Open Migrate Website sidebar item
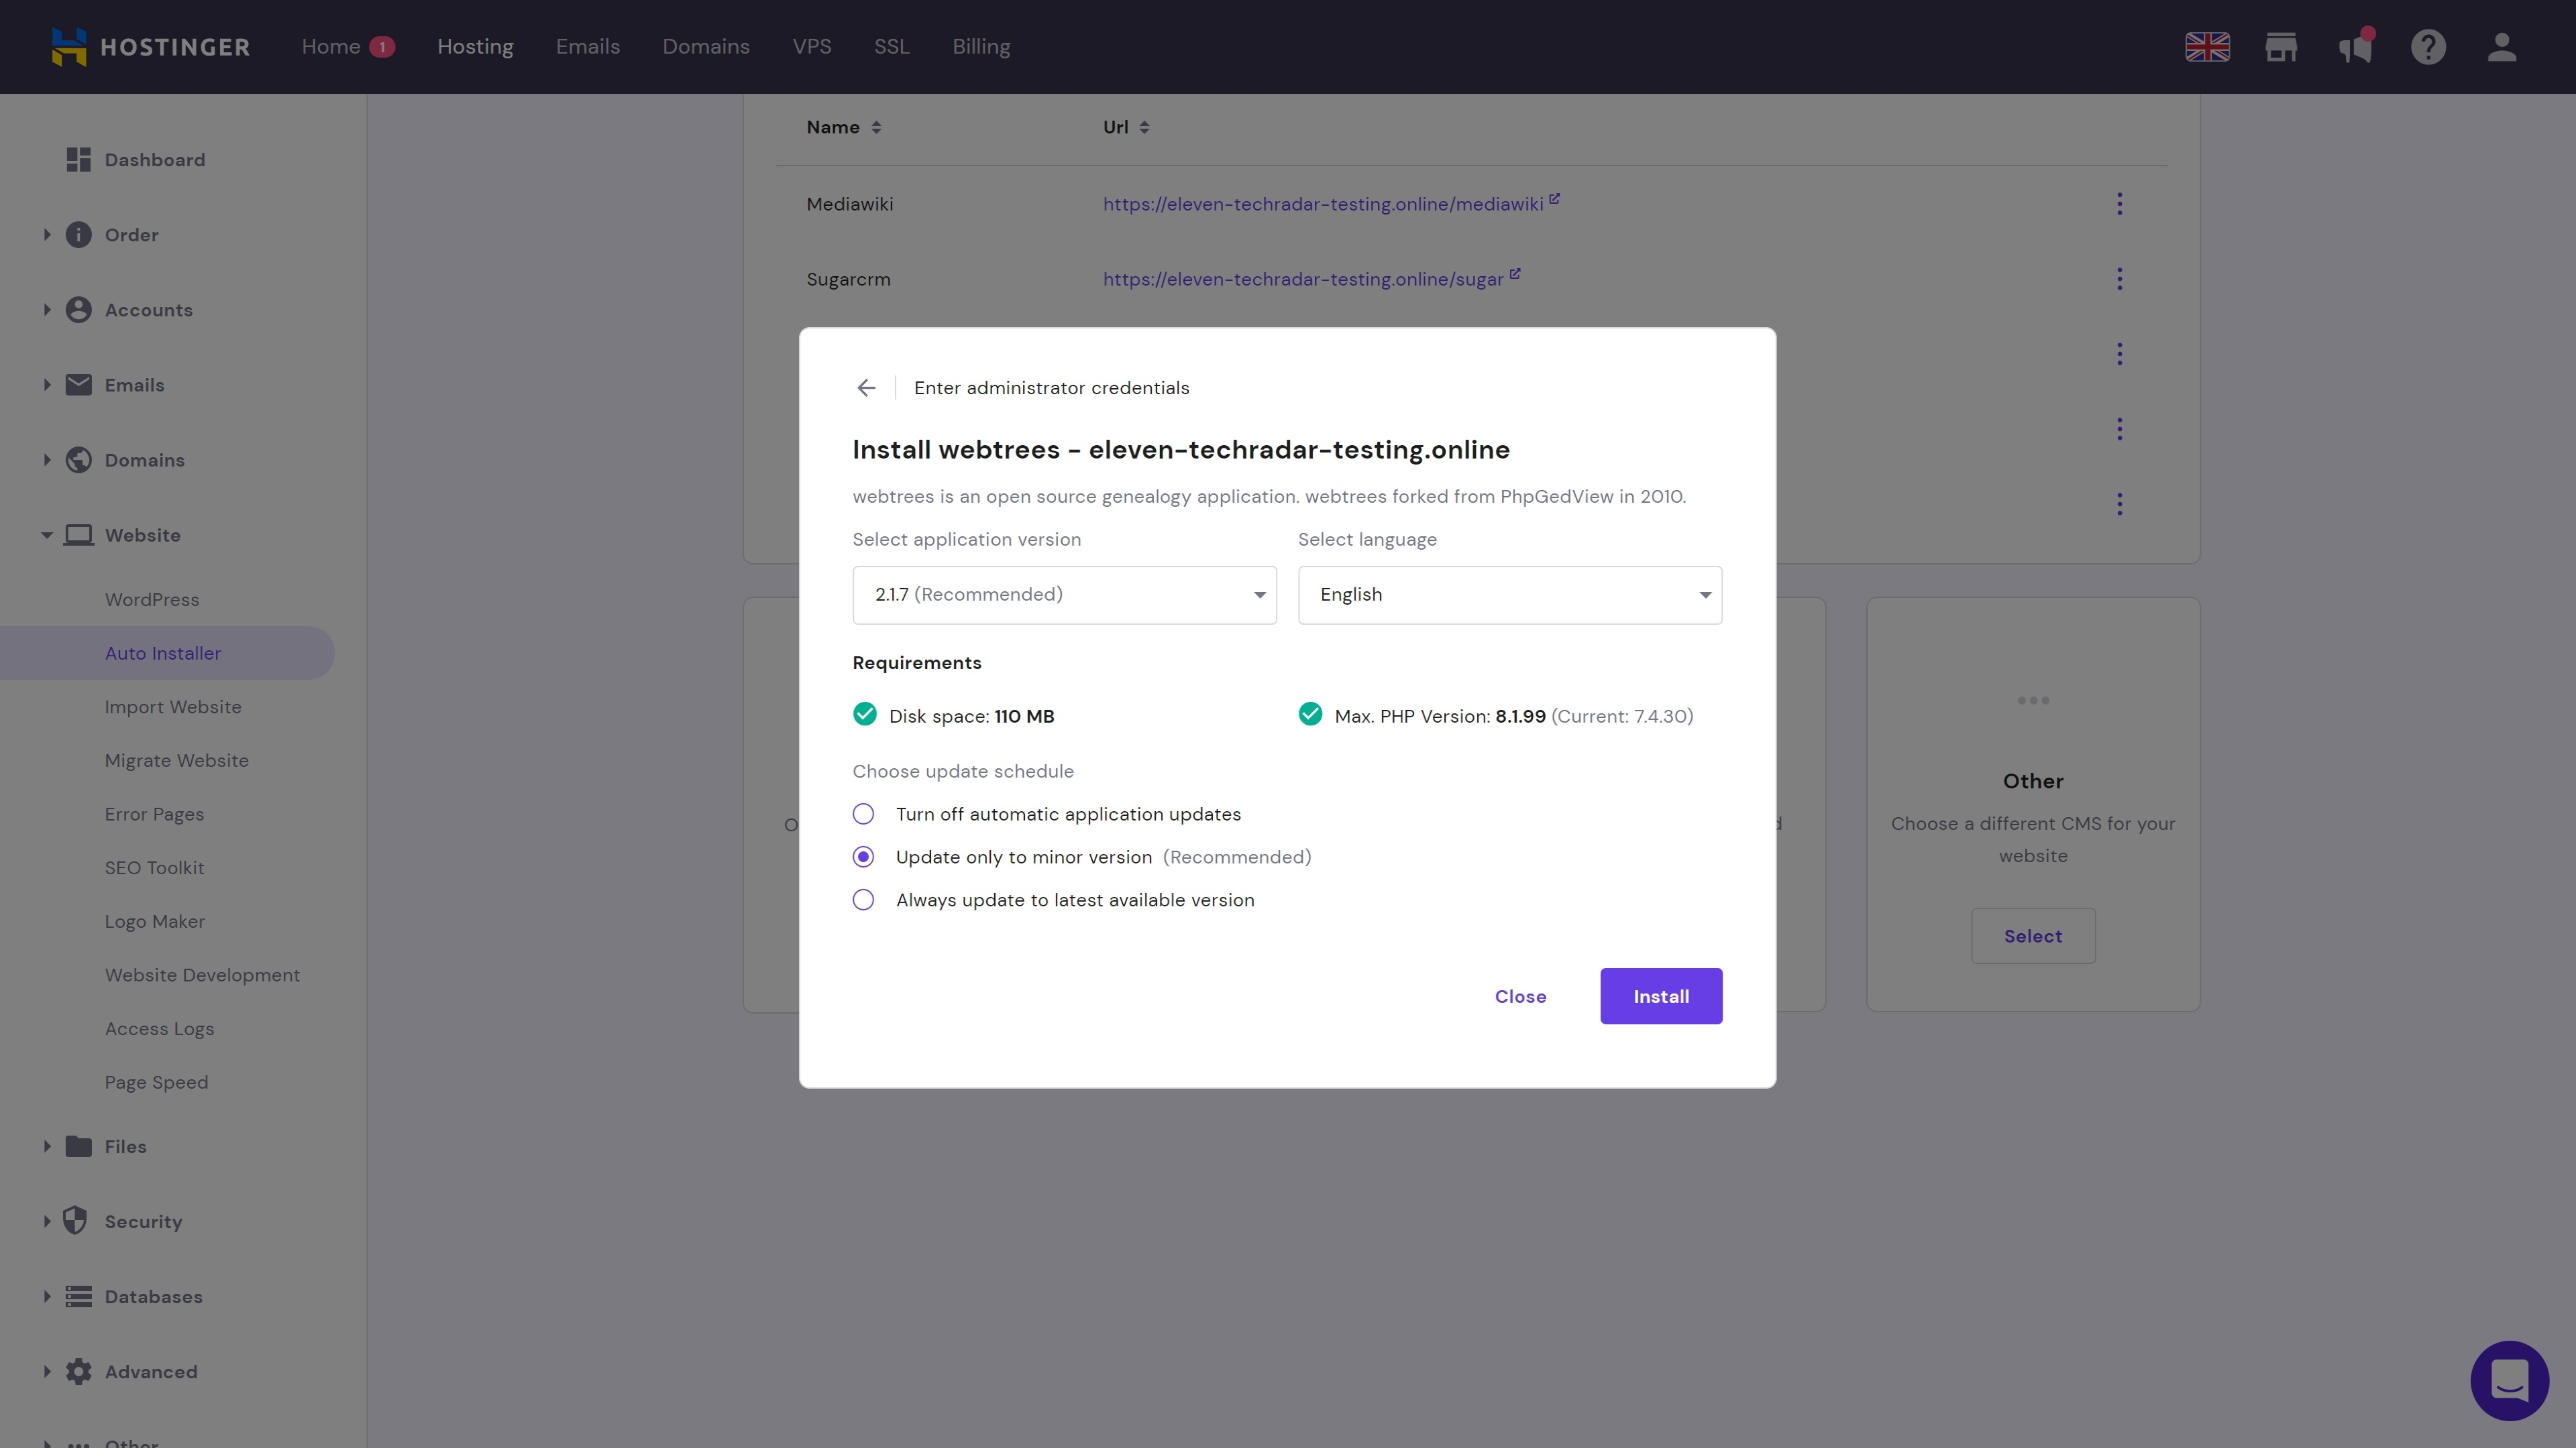2576x1448 pixels. (x=177, y=762)
